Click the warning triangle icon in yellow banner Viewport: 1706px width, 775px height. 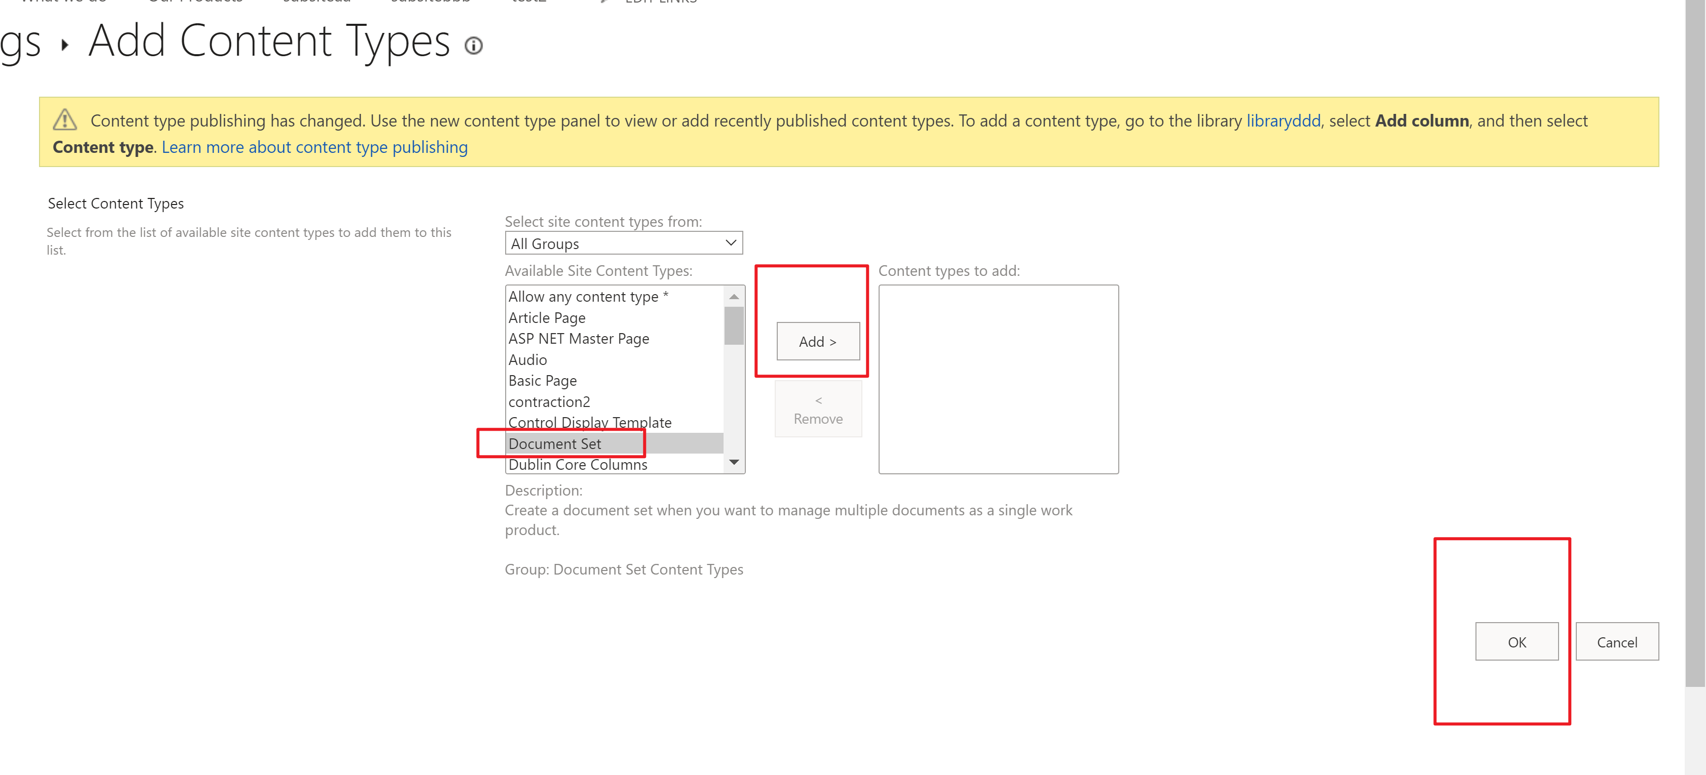click(x=65, y=120)
